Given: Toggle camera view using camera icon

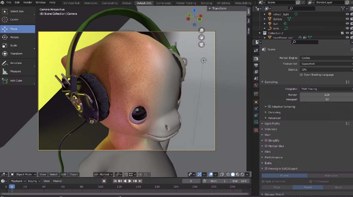Looking at the screenshot, I should pos(202,45).
